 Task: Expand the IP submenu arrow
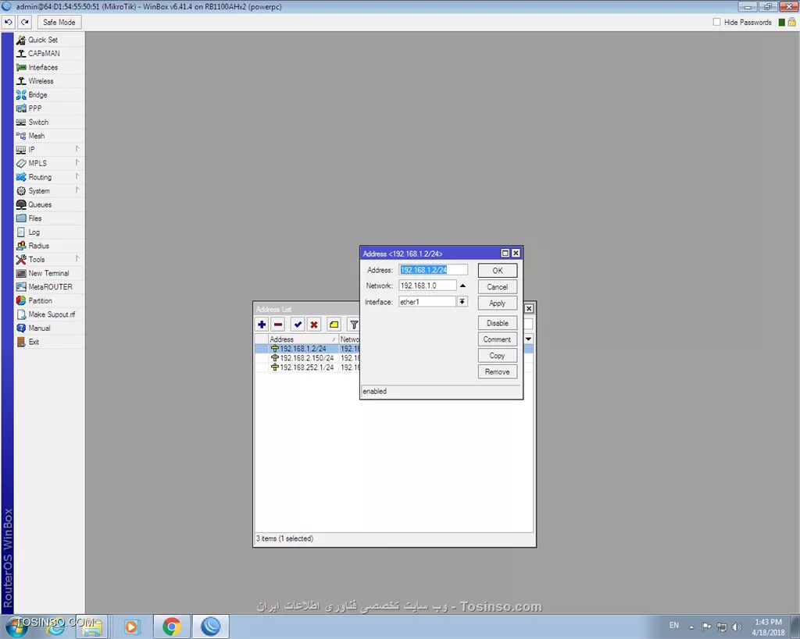pos(77,149)
